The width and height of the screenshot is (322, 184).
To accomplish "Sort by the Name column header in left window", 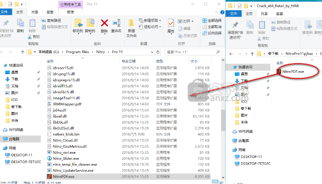I will click(x=50, y=61).
